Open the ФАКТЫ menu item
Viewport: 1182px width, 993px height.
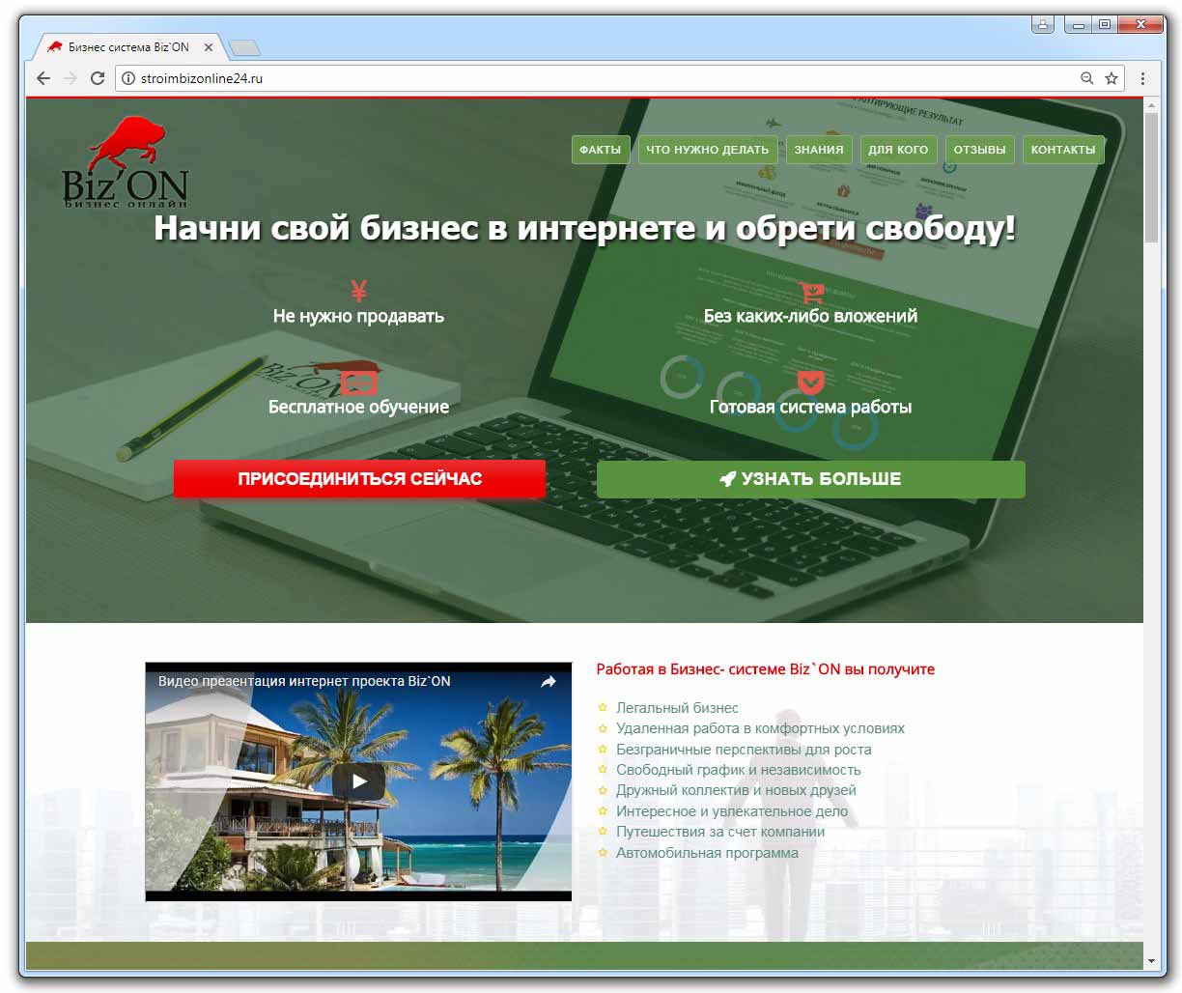pos(600,150)
